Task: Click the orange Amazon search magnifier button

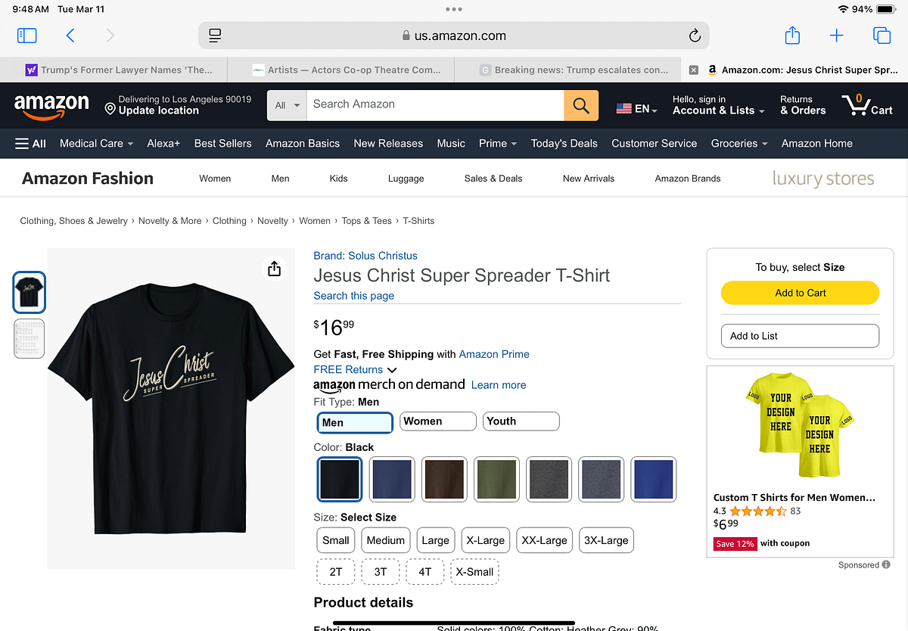Action: (581, 106)
